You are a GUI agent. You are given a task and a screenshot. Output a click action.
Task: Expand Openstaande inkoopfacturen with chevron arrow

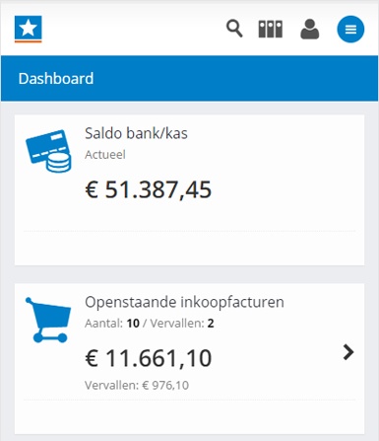(348, 352)
